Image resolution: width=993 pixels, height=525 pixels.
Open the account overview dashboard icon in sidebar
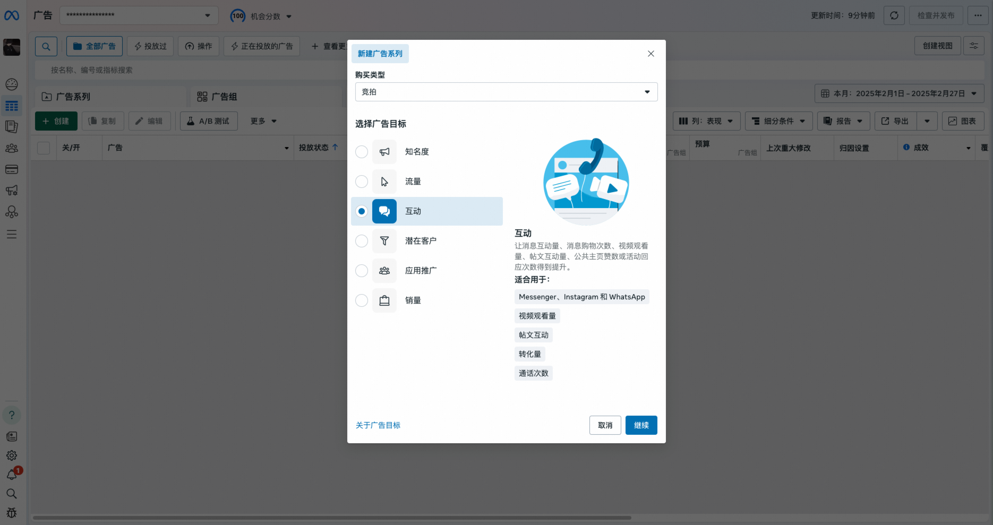tap(12, 84)
